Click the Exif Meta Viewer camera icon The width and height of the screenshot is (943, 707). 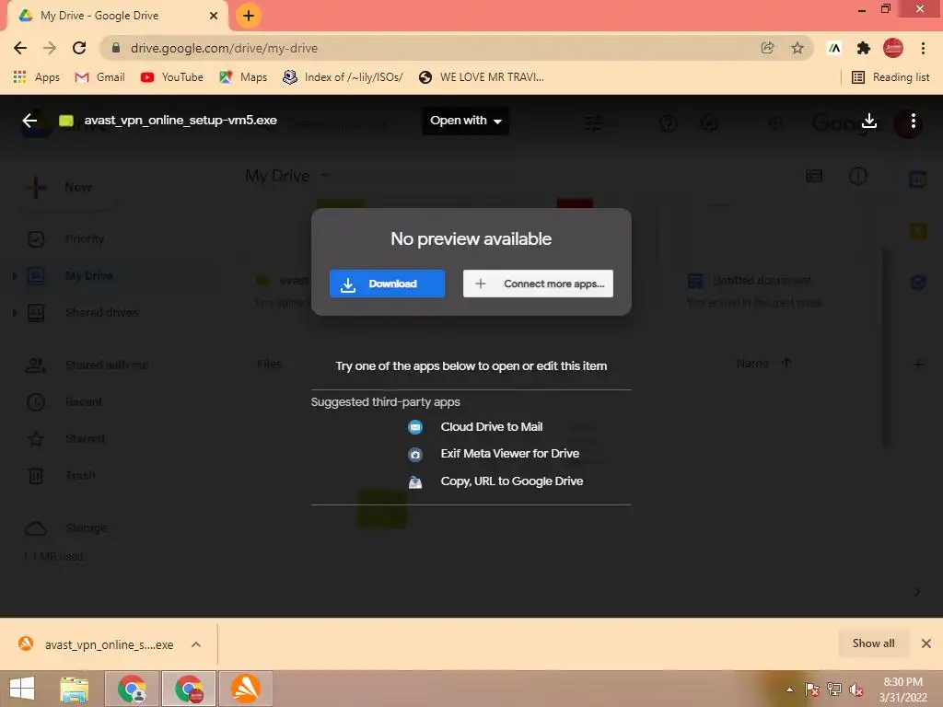(415, 455)
